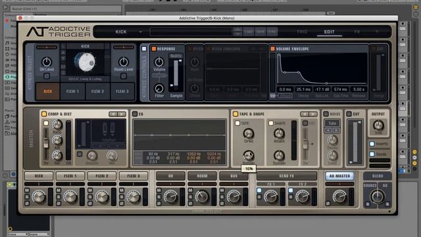The image size is (421, 237).
Task: Click the Output Trim knob
Action: pyautogui.click(x=378, y=125)
